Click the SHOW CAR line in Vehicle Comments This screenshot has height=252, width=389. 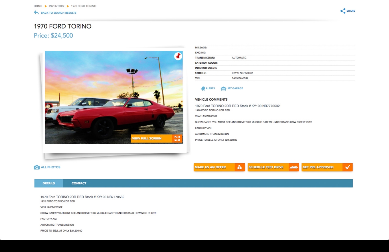click(x=254, y=122)
